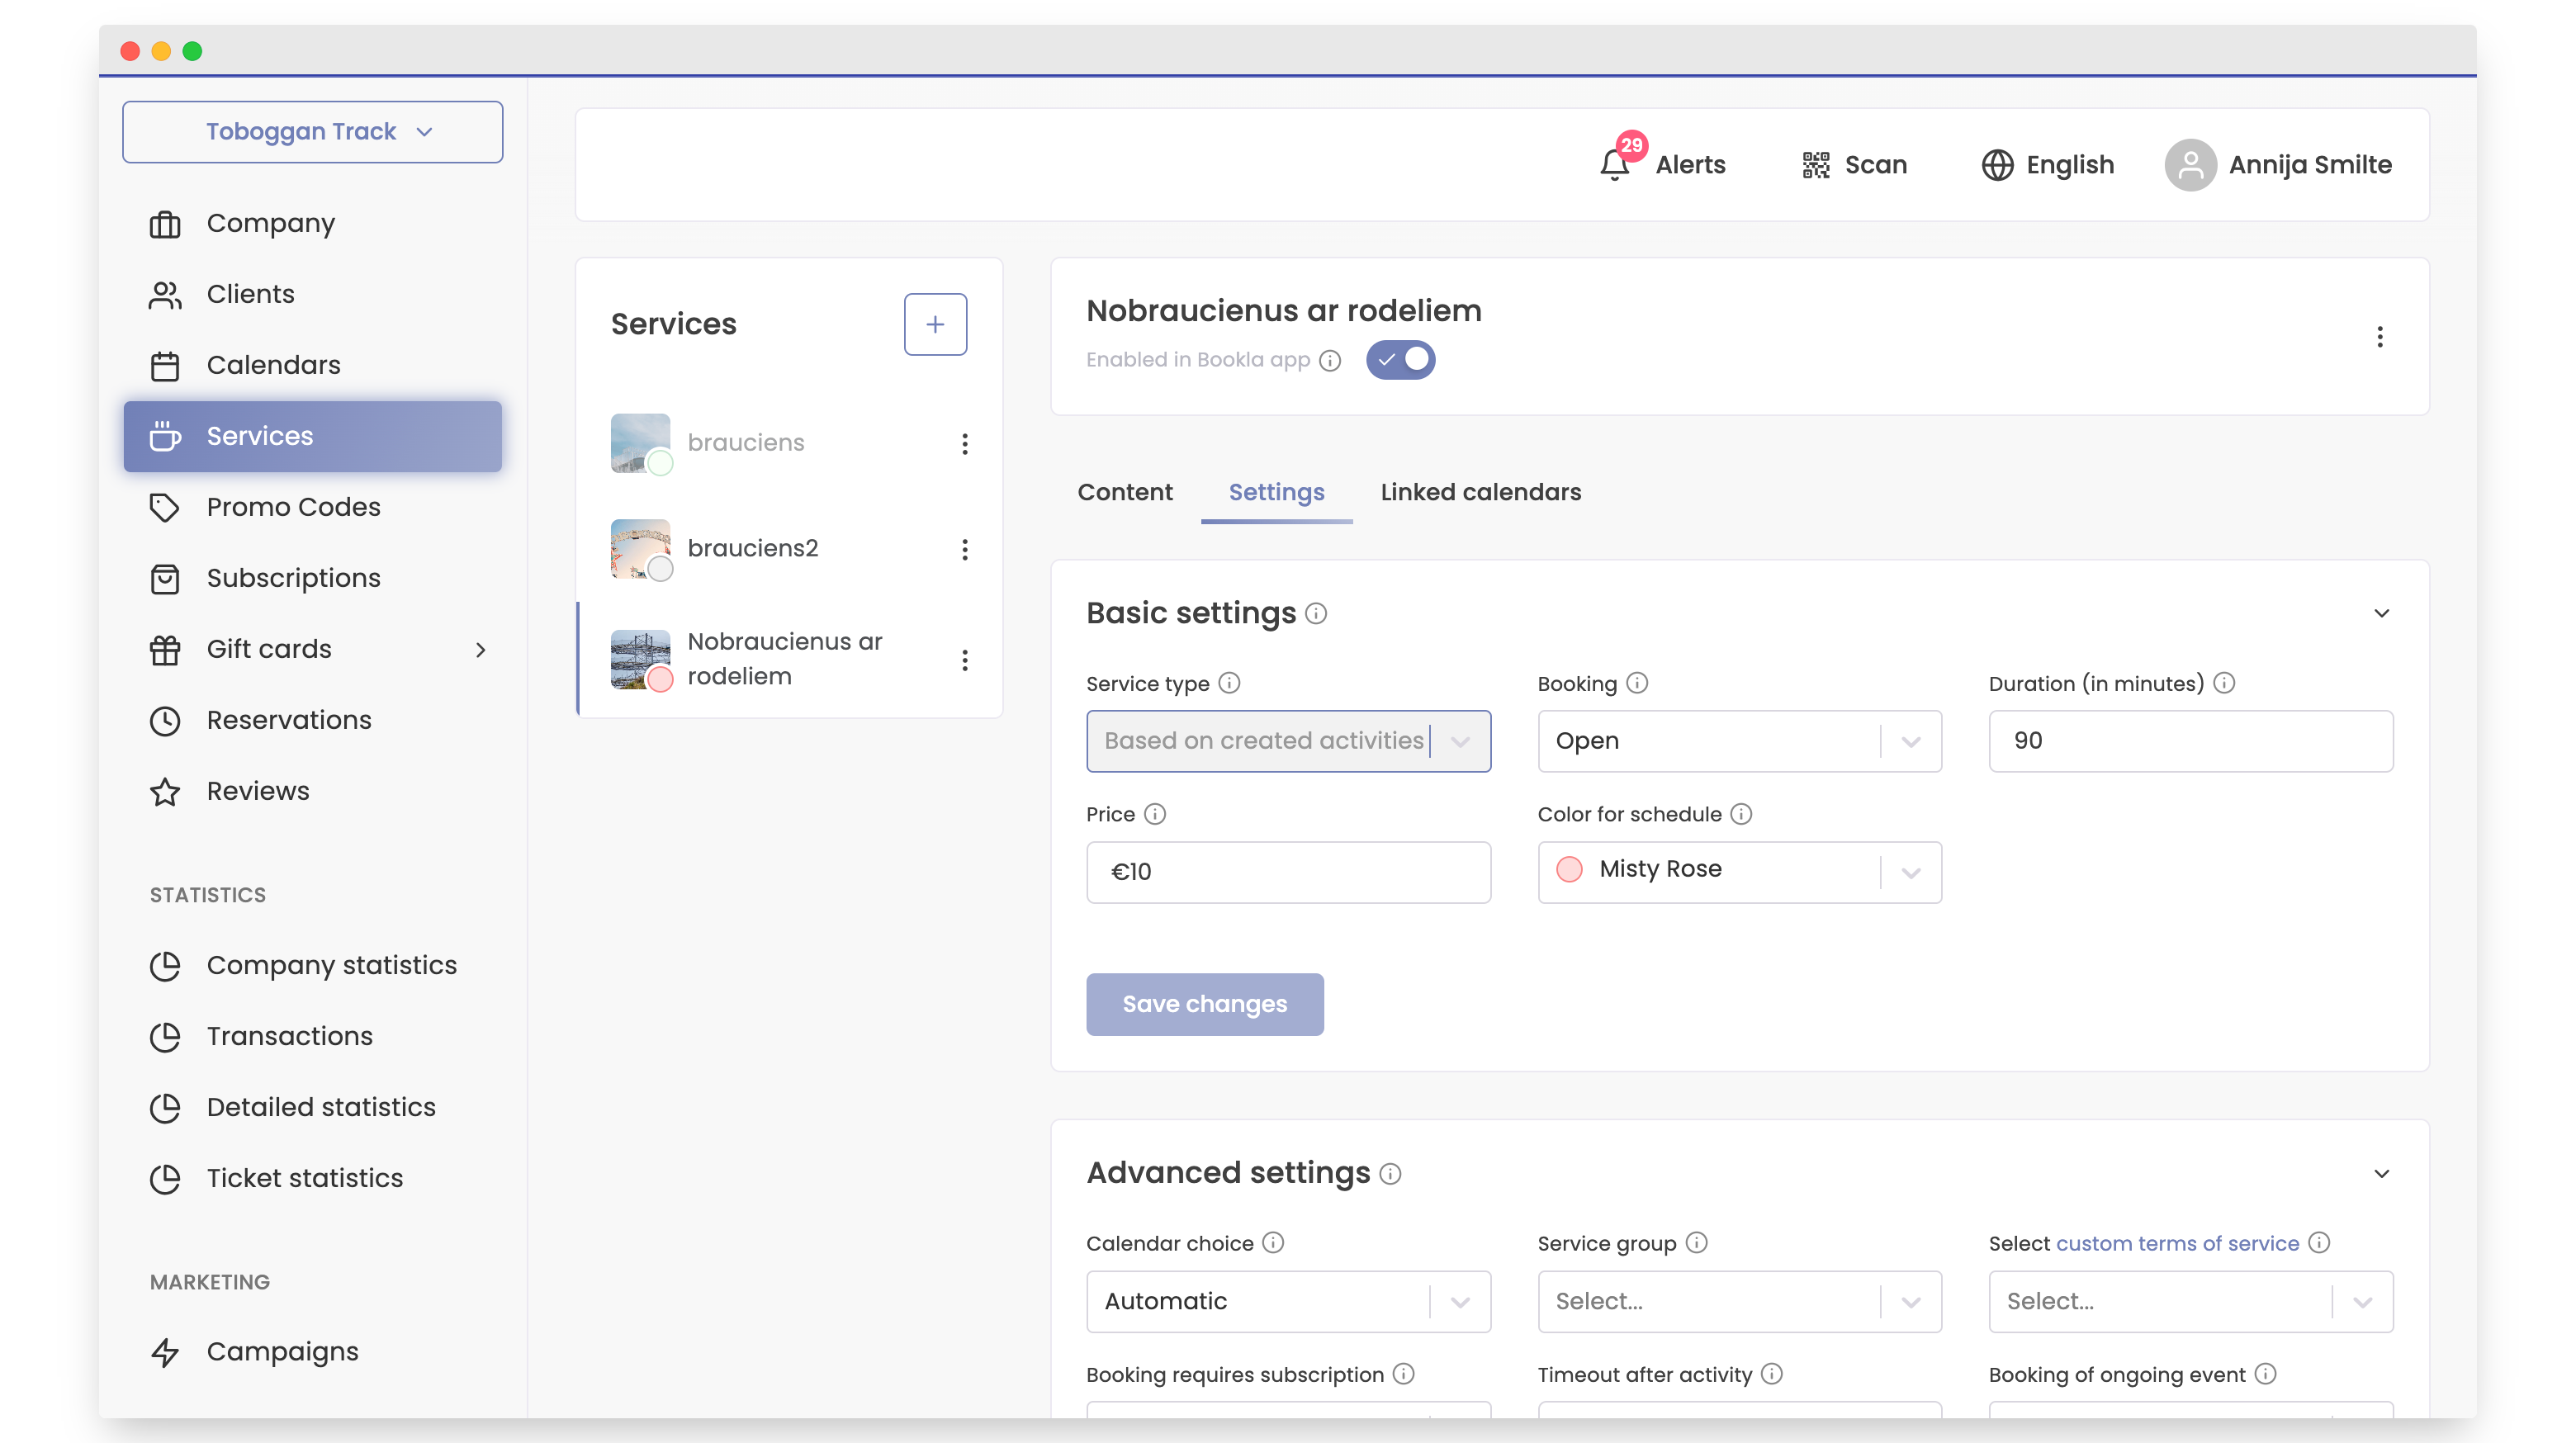Click the Save changes button

point(1204,1004)
